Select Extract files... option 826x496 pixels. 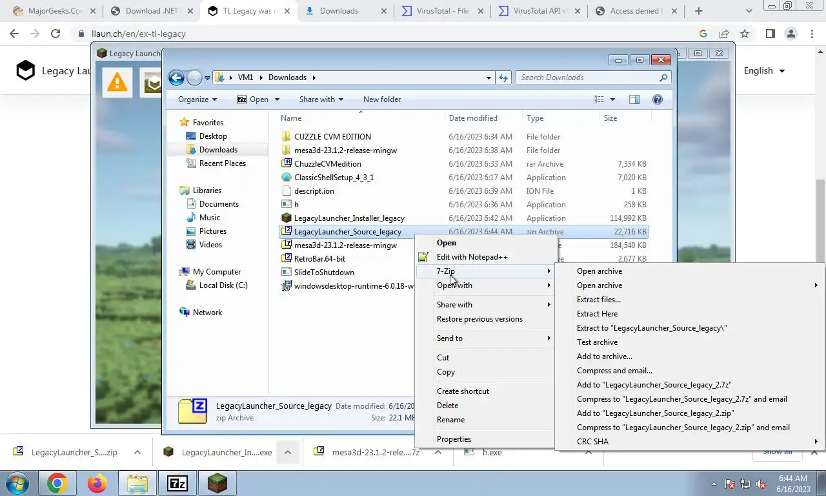tap(598, 300)
